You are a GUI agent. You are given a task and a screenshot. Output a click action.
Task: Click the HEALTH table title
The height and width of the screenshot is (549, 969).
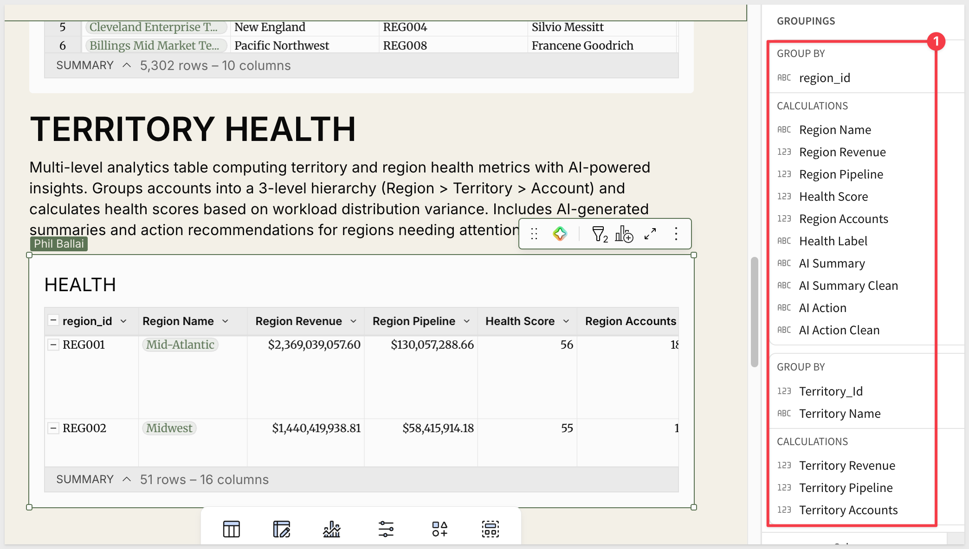pos(80,285)
